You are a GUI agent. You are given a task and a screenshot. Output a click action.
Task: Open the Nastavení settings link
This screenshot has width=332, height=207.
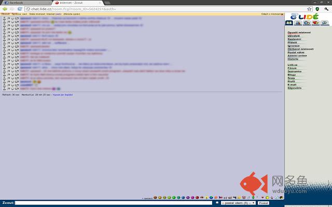pos(294,39)
